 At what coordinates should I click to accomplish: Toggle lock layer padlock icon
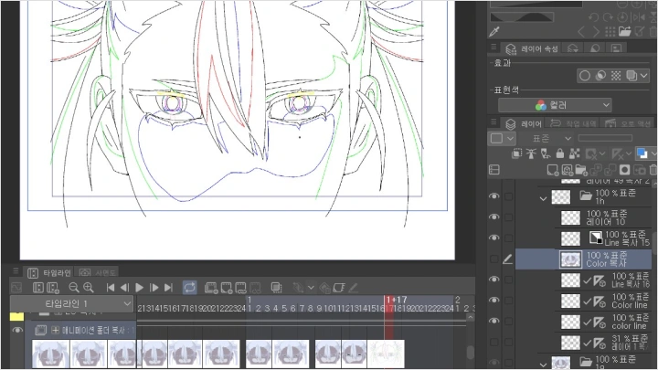pyautogui.click(x=560, y=154)
